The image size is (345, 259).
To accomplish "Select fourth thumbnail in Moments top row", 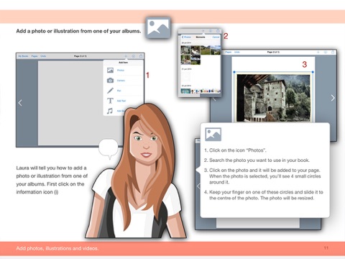I will pyautogui.click(x=215, y=50).
